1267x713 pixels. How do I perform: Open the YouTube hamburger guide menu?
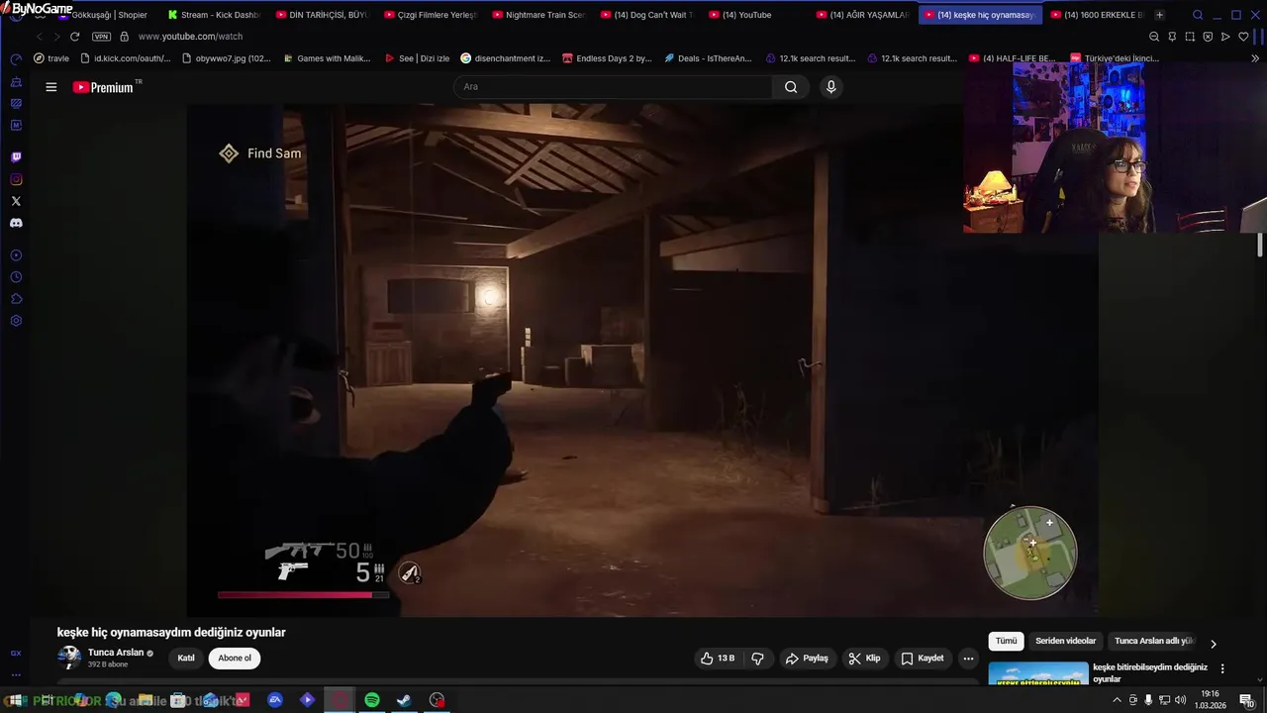50,87
